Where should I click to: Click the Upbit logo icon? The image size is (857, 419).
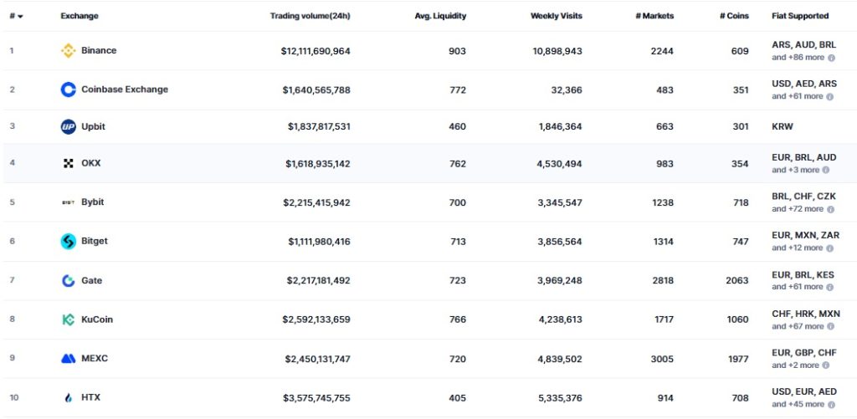click(69, 127)
